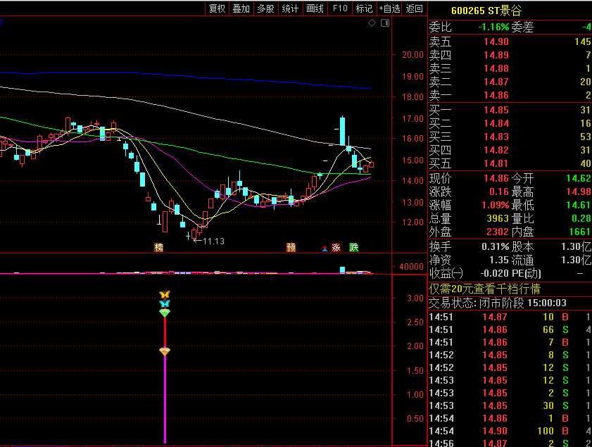This screenshot has width=592, height=447.
Task: Select the 14:54 trade of 100 lots
Action: coord(510,431)
